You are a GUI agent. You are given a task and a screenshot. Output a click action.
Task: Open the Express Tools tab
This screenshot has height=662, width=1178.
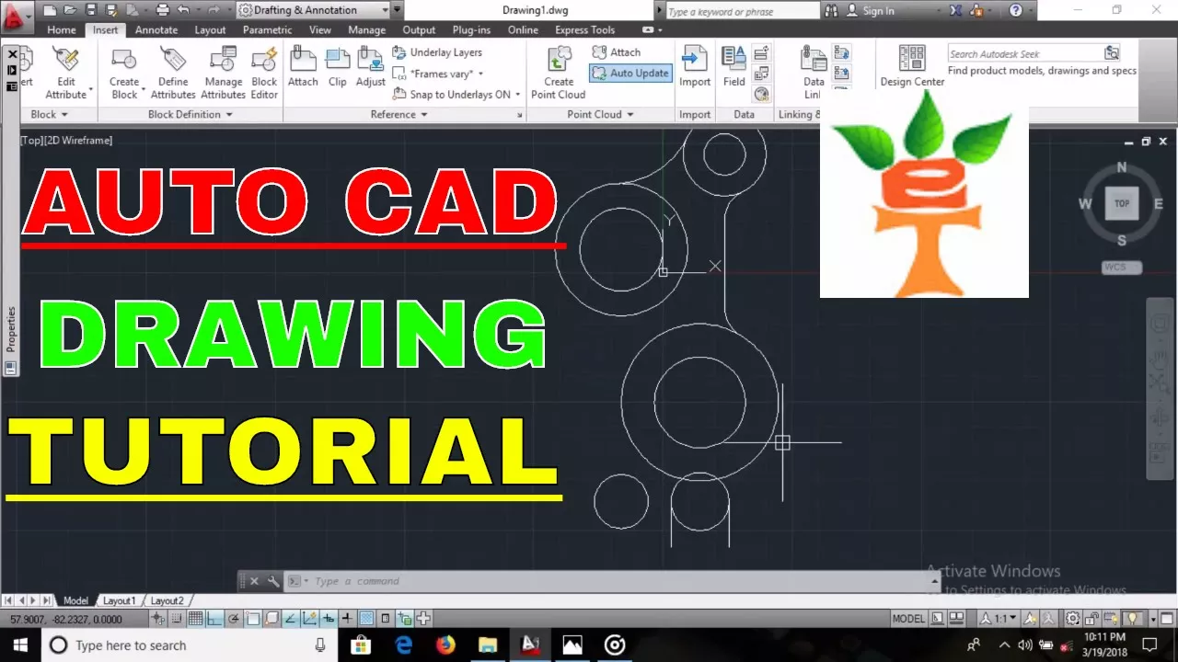584,29
